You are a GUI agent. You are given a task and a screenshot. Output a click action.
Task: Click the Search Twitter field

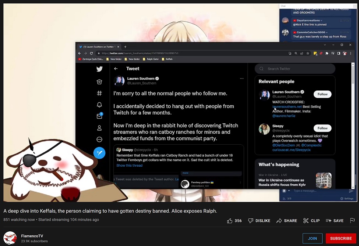pyautogui.click(x=295, y=69)
